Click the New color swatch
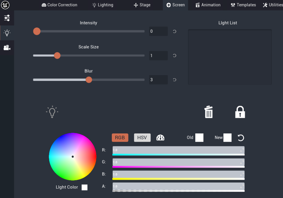 pos(227,138)
